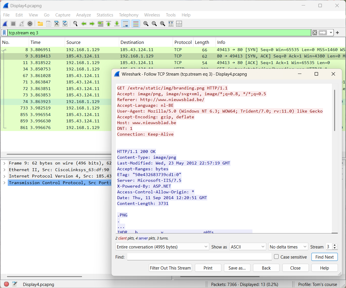Click the reset layout icon in toolbar

click(x=179, y=24)
